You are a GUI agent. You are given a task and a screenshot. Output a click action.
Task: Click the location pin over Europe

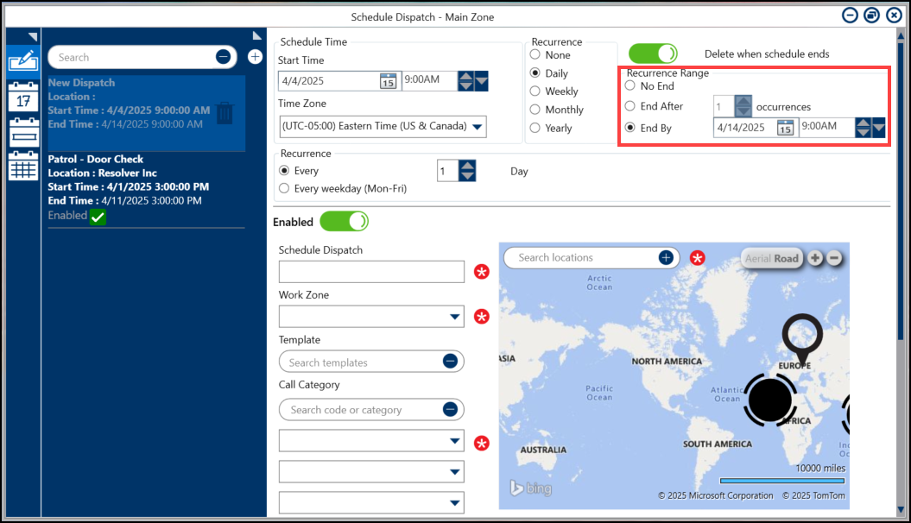(802, 339)
